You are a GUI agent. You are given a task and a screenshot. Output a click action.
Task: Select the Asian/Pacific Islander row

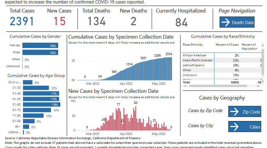tap(222, 60)
